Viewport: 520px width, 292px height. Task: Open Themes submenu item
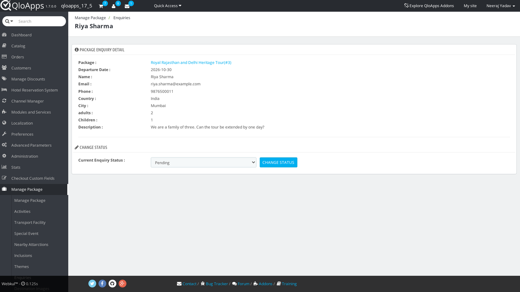(22, 266)
